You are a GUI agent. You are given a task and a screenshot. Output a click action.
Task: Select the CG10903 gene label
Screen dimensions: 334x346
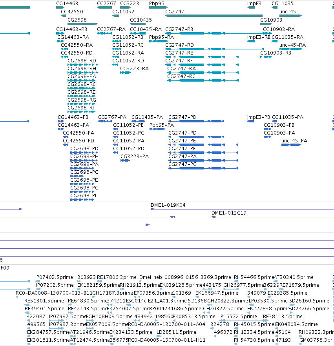click(x=271, y=20)
